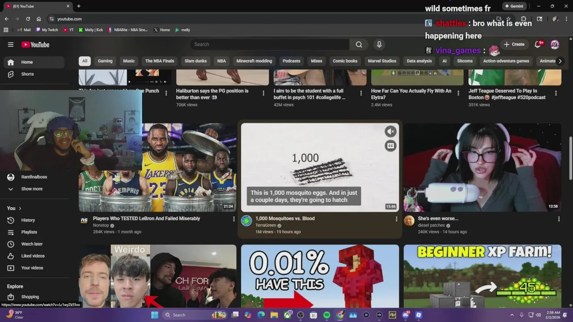
Task: Click the browser home button
Action: click(38, 19)
